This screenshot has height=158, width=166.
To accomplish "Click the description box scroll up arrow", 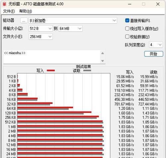I will click(x=103, y=53).
